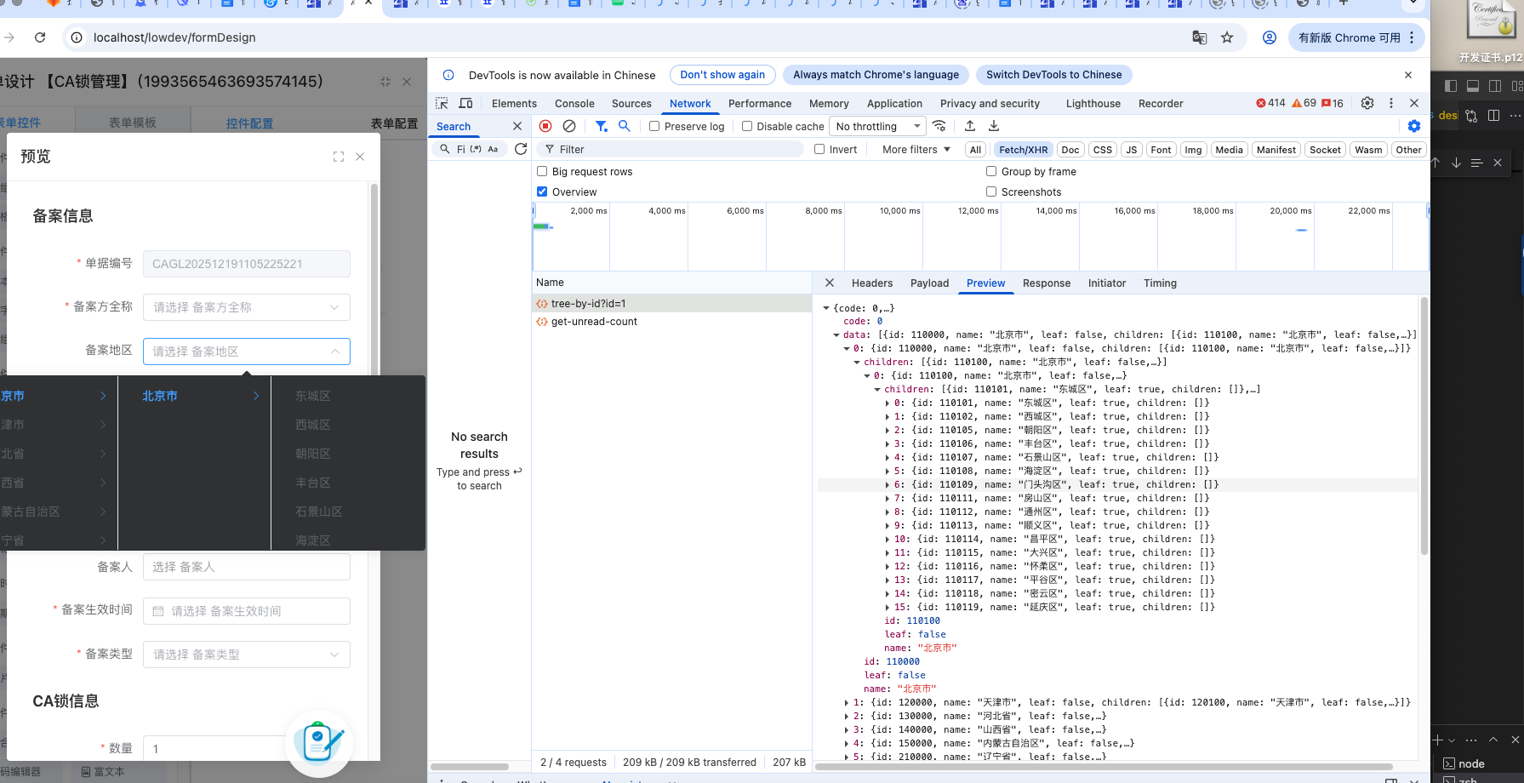The image size is (1524, 783).
Task: Uncheck the Overview checkbox
Action: (542, 191)
